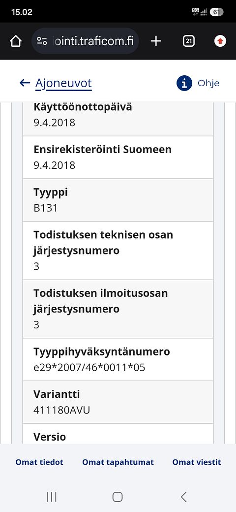This screenshot has height=512, width=236.
Task: Select the Variantti 411180AVU row
Action: pos(118,402)
